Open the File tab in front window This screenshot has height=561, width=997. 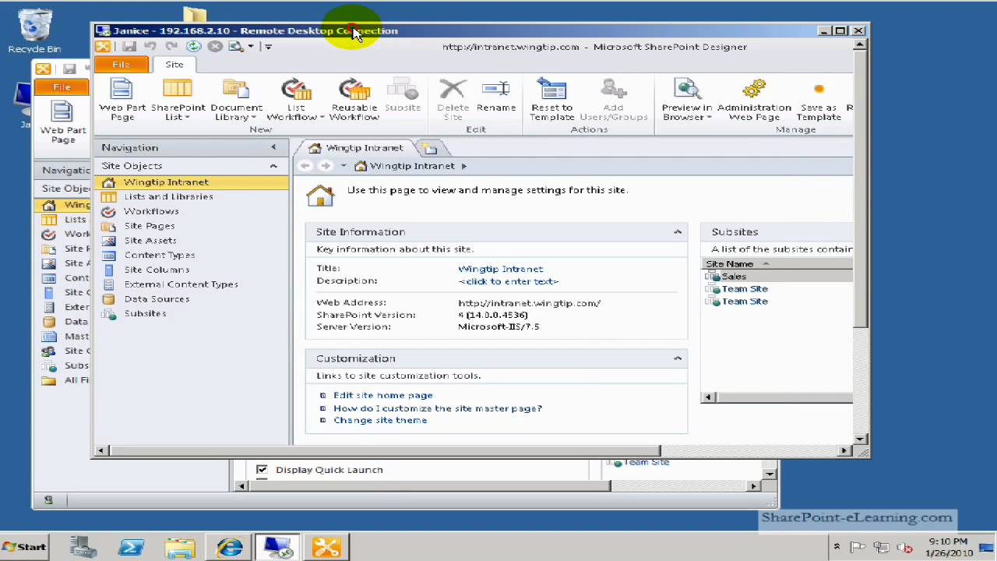pyautogui.click(x=121, y=65)
